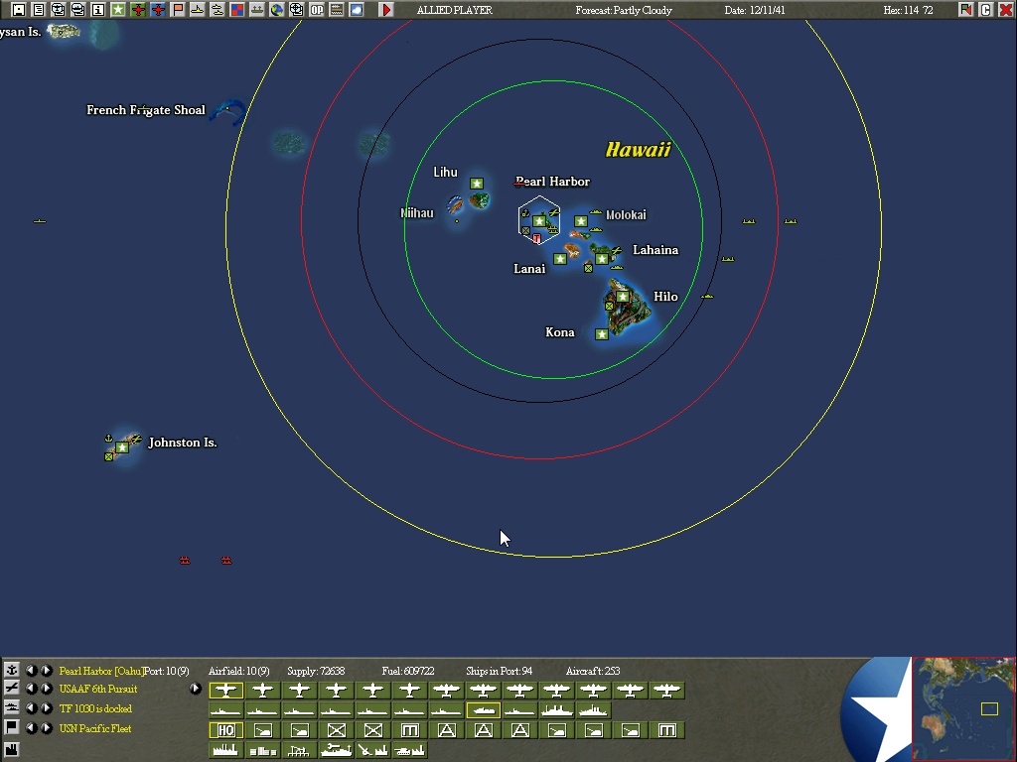Select the Johnston Is. base star
Viewport: 1017px width, 762px height.
tap(122, 447)
